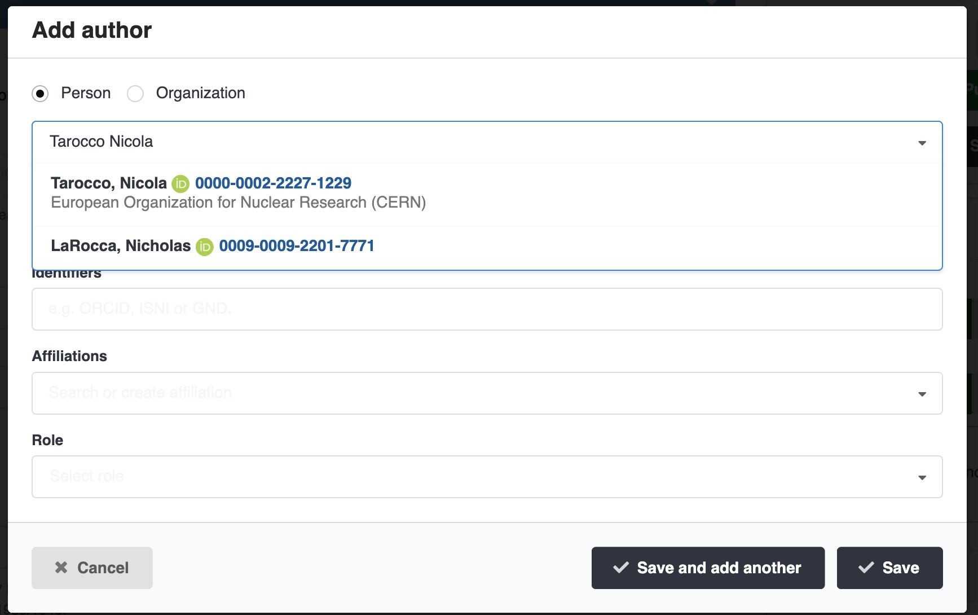978x615 pixels.
Task: Focus the Identifiers input field
Action: click(487, 309)
